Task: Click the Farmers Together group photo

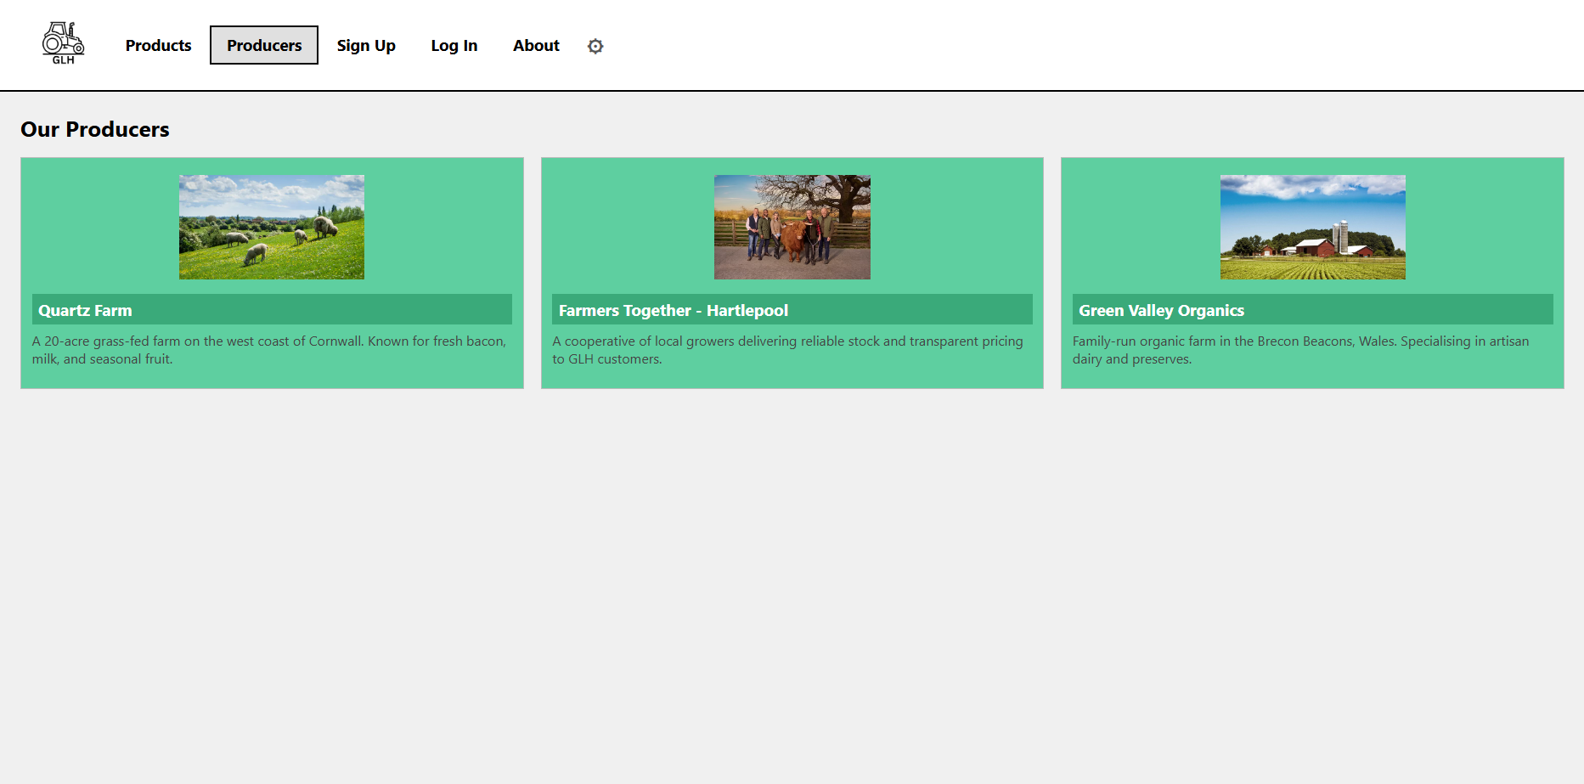Action: pyautogui.click(x=792, y=227)
